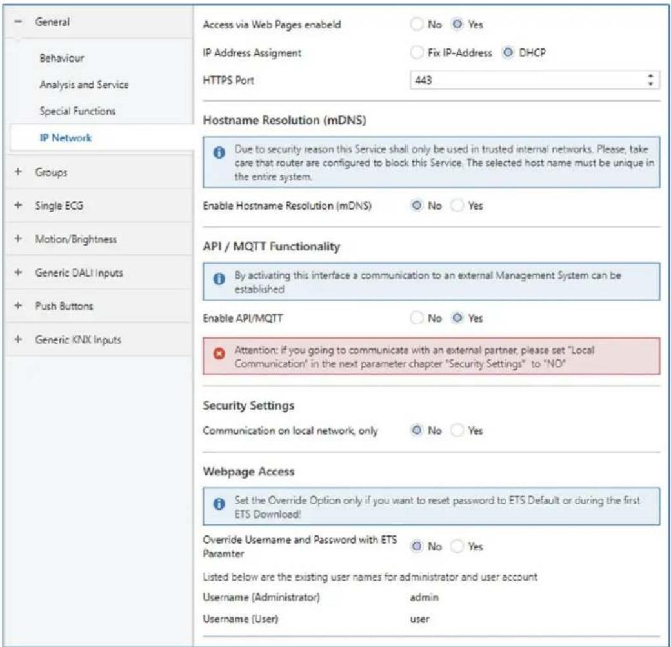This screenshot has height=647, width=671.
Task: Expand the Single ECG section
Action: click(x=18, y=205)
